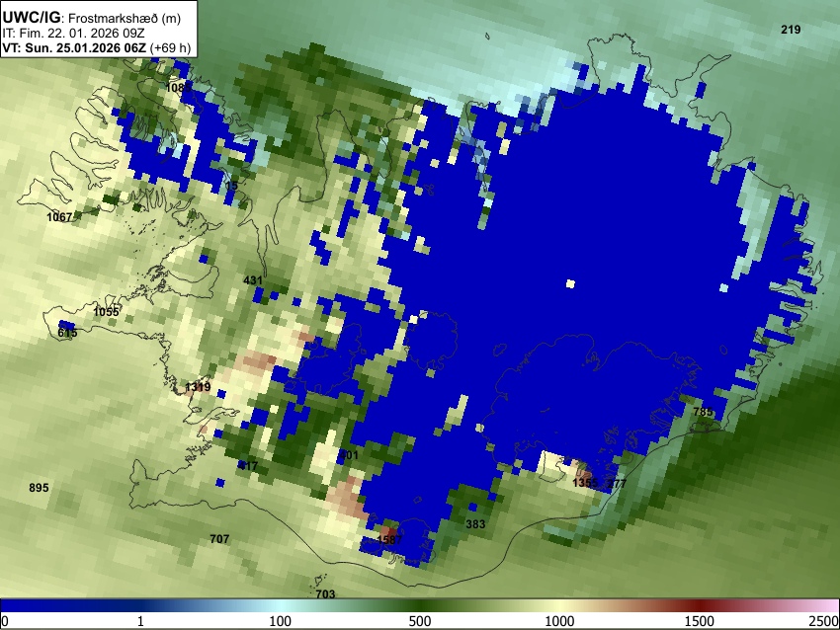Click the color scale label 100

pos(280,621)
